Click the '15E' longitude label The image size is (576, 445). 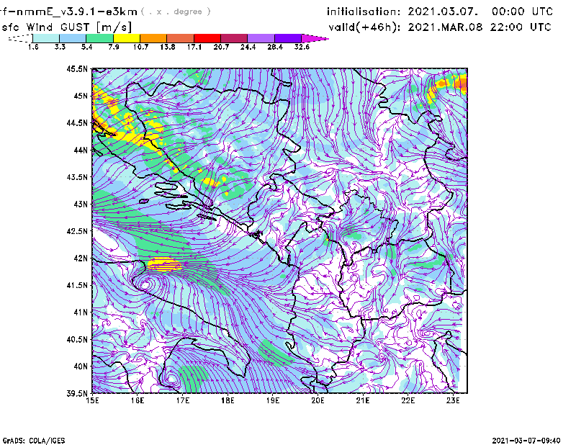[92, 400]
